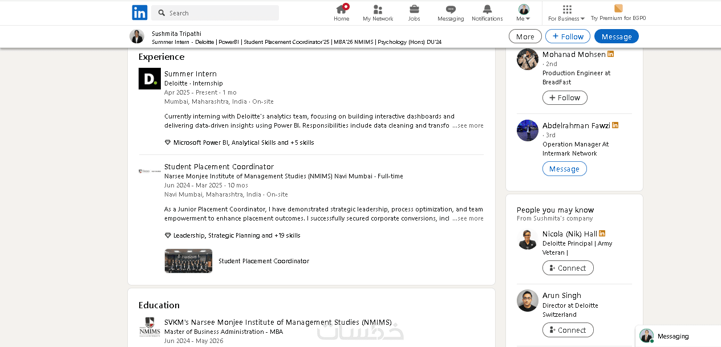Click 'Deloitte · Internship' text
The height and width of the screenshot is (347, 721).
pyautogui.click(x=193, y=83)
